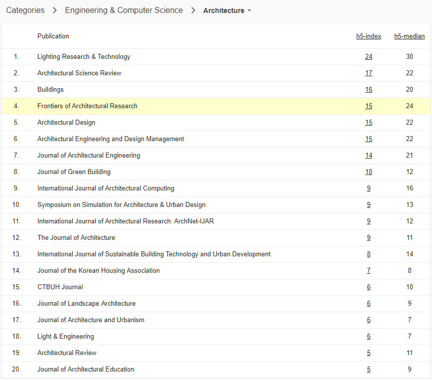Open h5-index 5 for Architectural Review

pyautogui.click(x=369, y=353)
